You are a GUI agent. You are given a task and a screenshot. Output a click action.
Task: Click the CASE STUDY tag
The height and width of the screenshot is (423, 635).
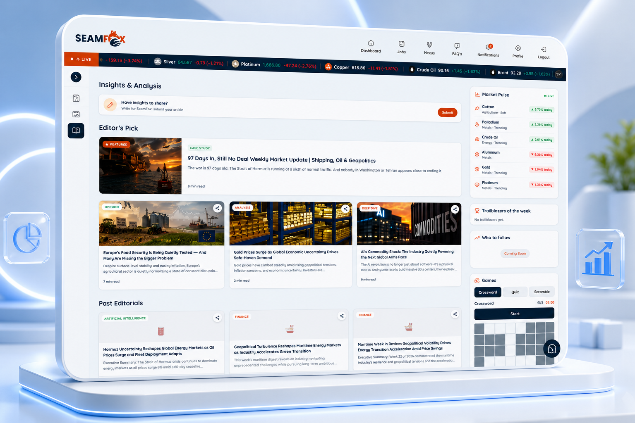pyautogui.click(x=200, y=148)
